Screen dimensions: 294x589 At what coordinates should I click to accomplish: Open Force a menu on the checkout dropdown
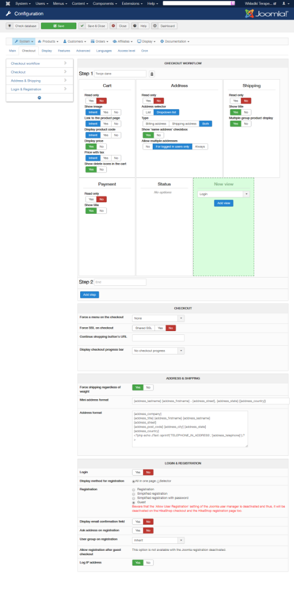click(x=158, y=318)
